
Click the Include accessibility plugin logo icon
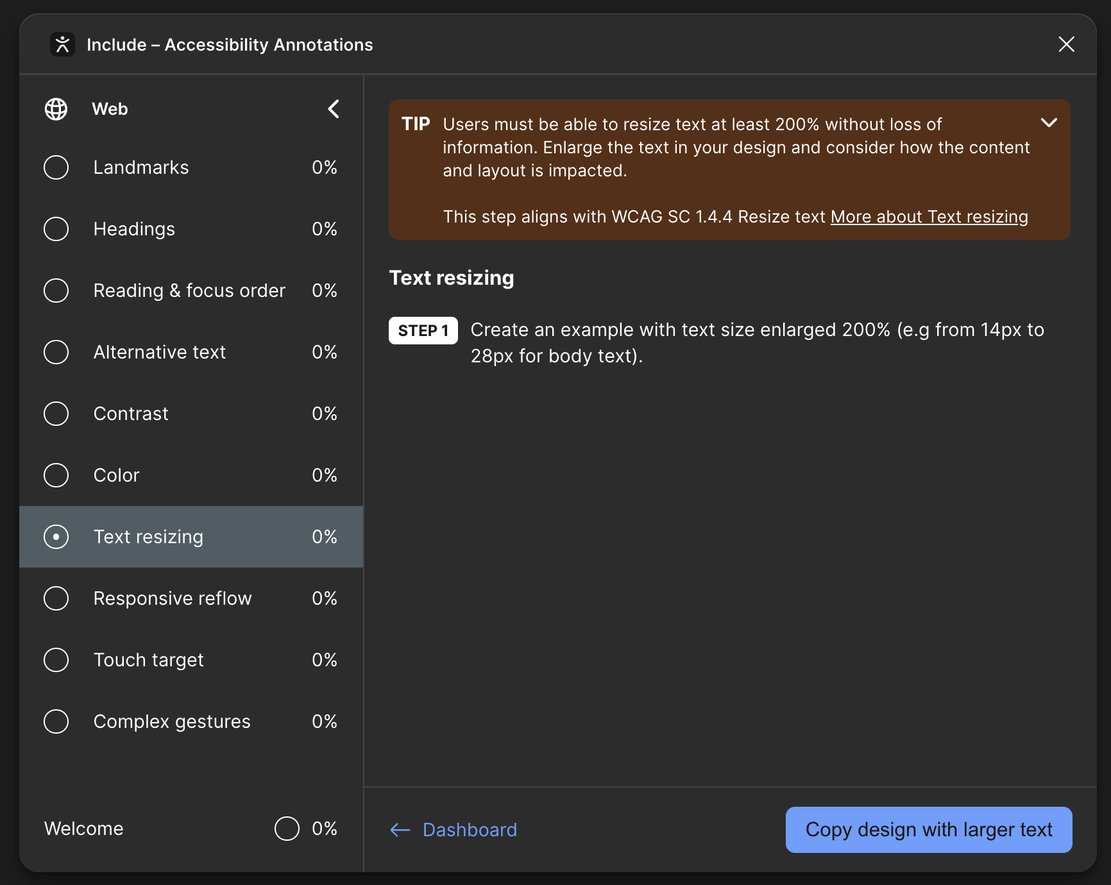pyautogui.click(x=62, y=45)
